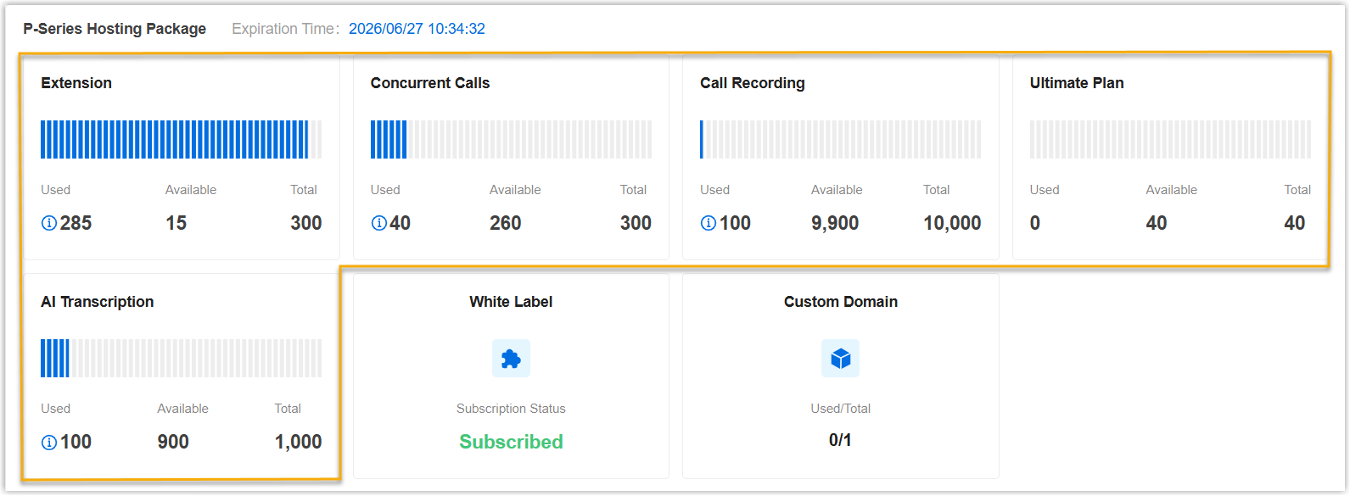Click info icon next to Concurrent Calls used 40
This screenshot has height=496, width=1350.
pyautogui.click(x=378, y=224)
